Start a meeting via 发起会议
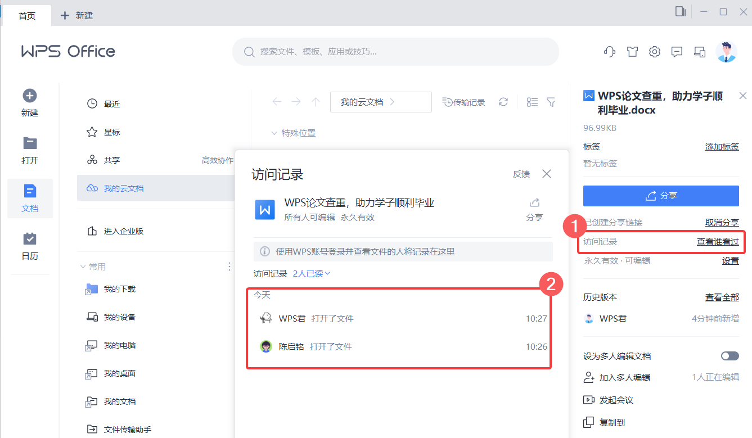The width and height of the screenshot is (752, 438). tap(616, 400)
